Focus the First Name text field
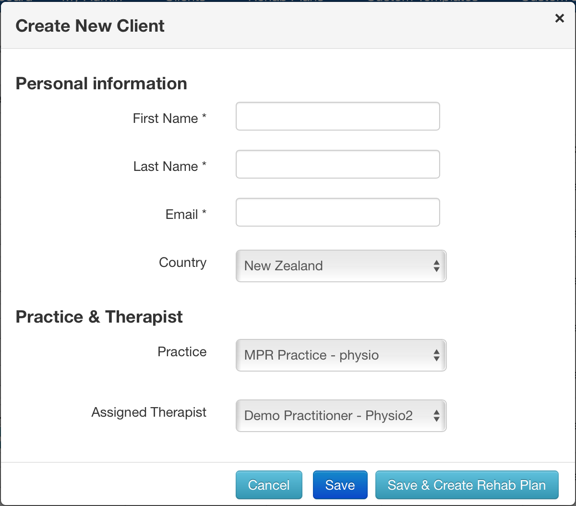The width and height of the screenshot is (576, 506). pyautogui.click(x=338, y=116)
